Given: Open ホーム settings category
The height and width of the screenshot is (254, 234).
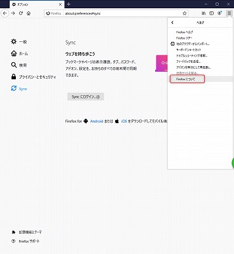Looking at the screenshot, I should pyautogui.click(x=20, y=53).
